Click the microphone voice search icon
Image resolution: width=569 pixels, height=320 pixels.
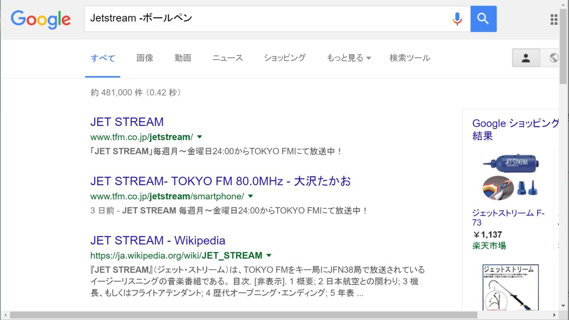(x=457, y=19)
